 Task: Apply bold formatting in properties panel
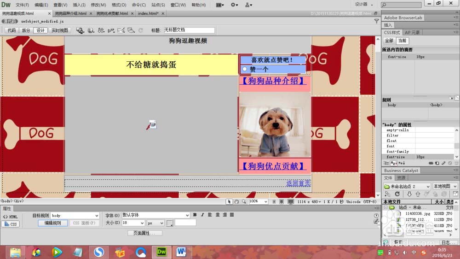coord(195,215)
